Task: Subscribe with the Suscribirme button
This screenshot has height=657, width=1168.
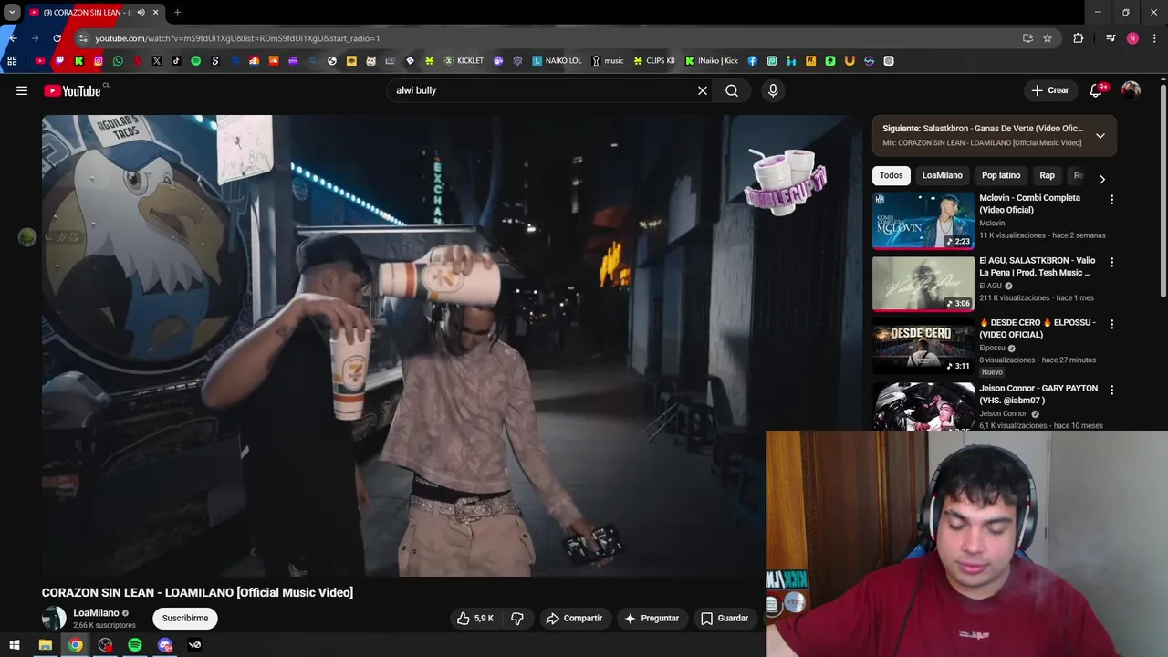Action: pos(185,618)
